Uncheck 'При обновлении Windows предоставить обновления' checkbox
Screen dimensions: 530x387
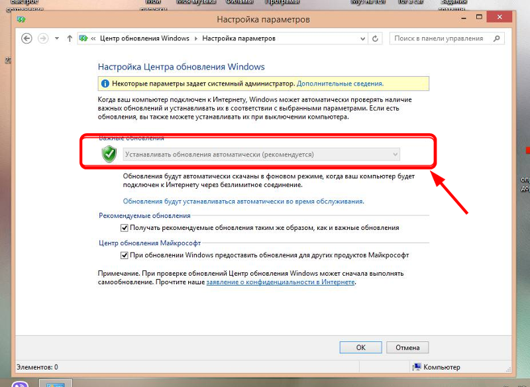click(125, 255)
